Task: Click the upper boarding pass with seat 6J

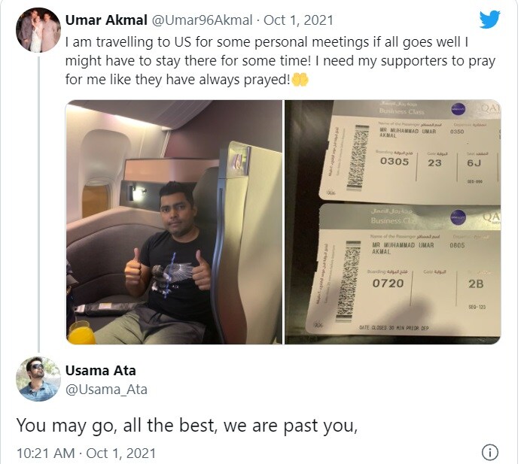Action: (x=412, y=152)
